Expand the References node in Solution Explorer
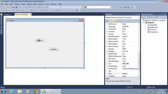The width and height of the screenshot is (168, 94). pyautogui.click(x=145, y=27)
